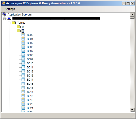136x119 pixels.
Task: Click the vertical scrollbar thumb
Action: (x=132, y=18)
